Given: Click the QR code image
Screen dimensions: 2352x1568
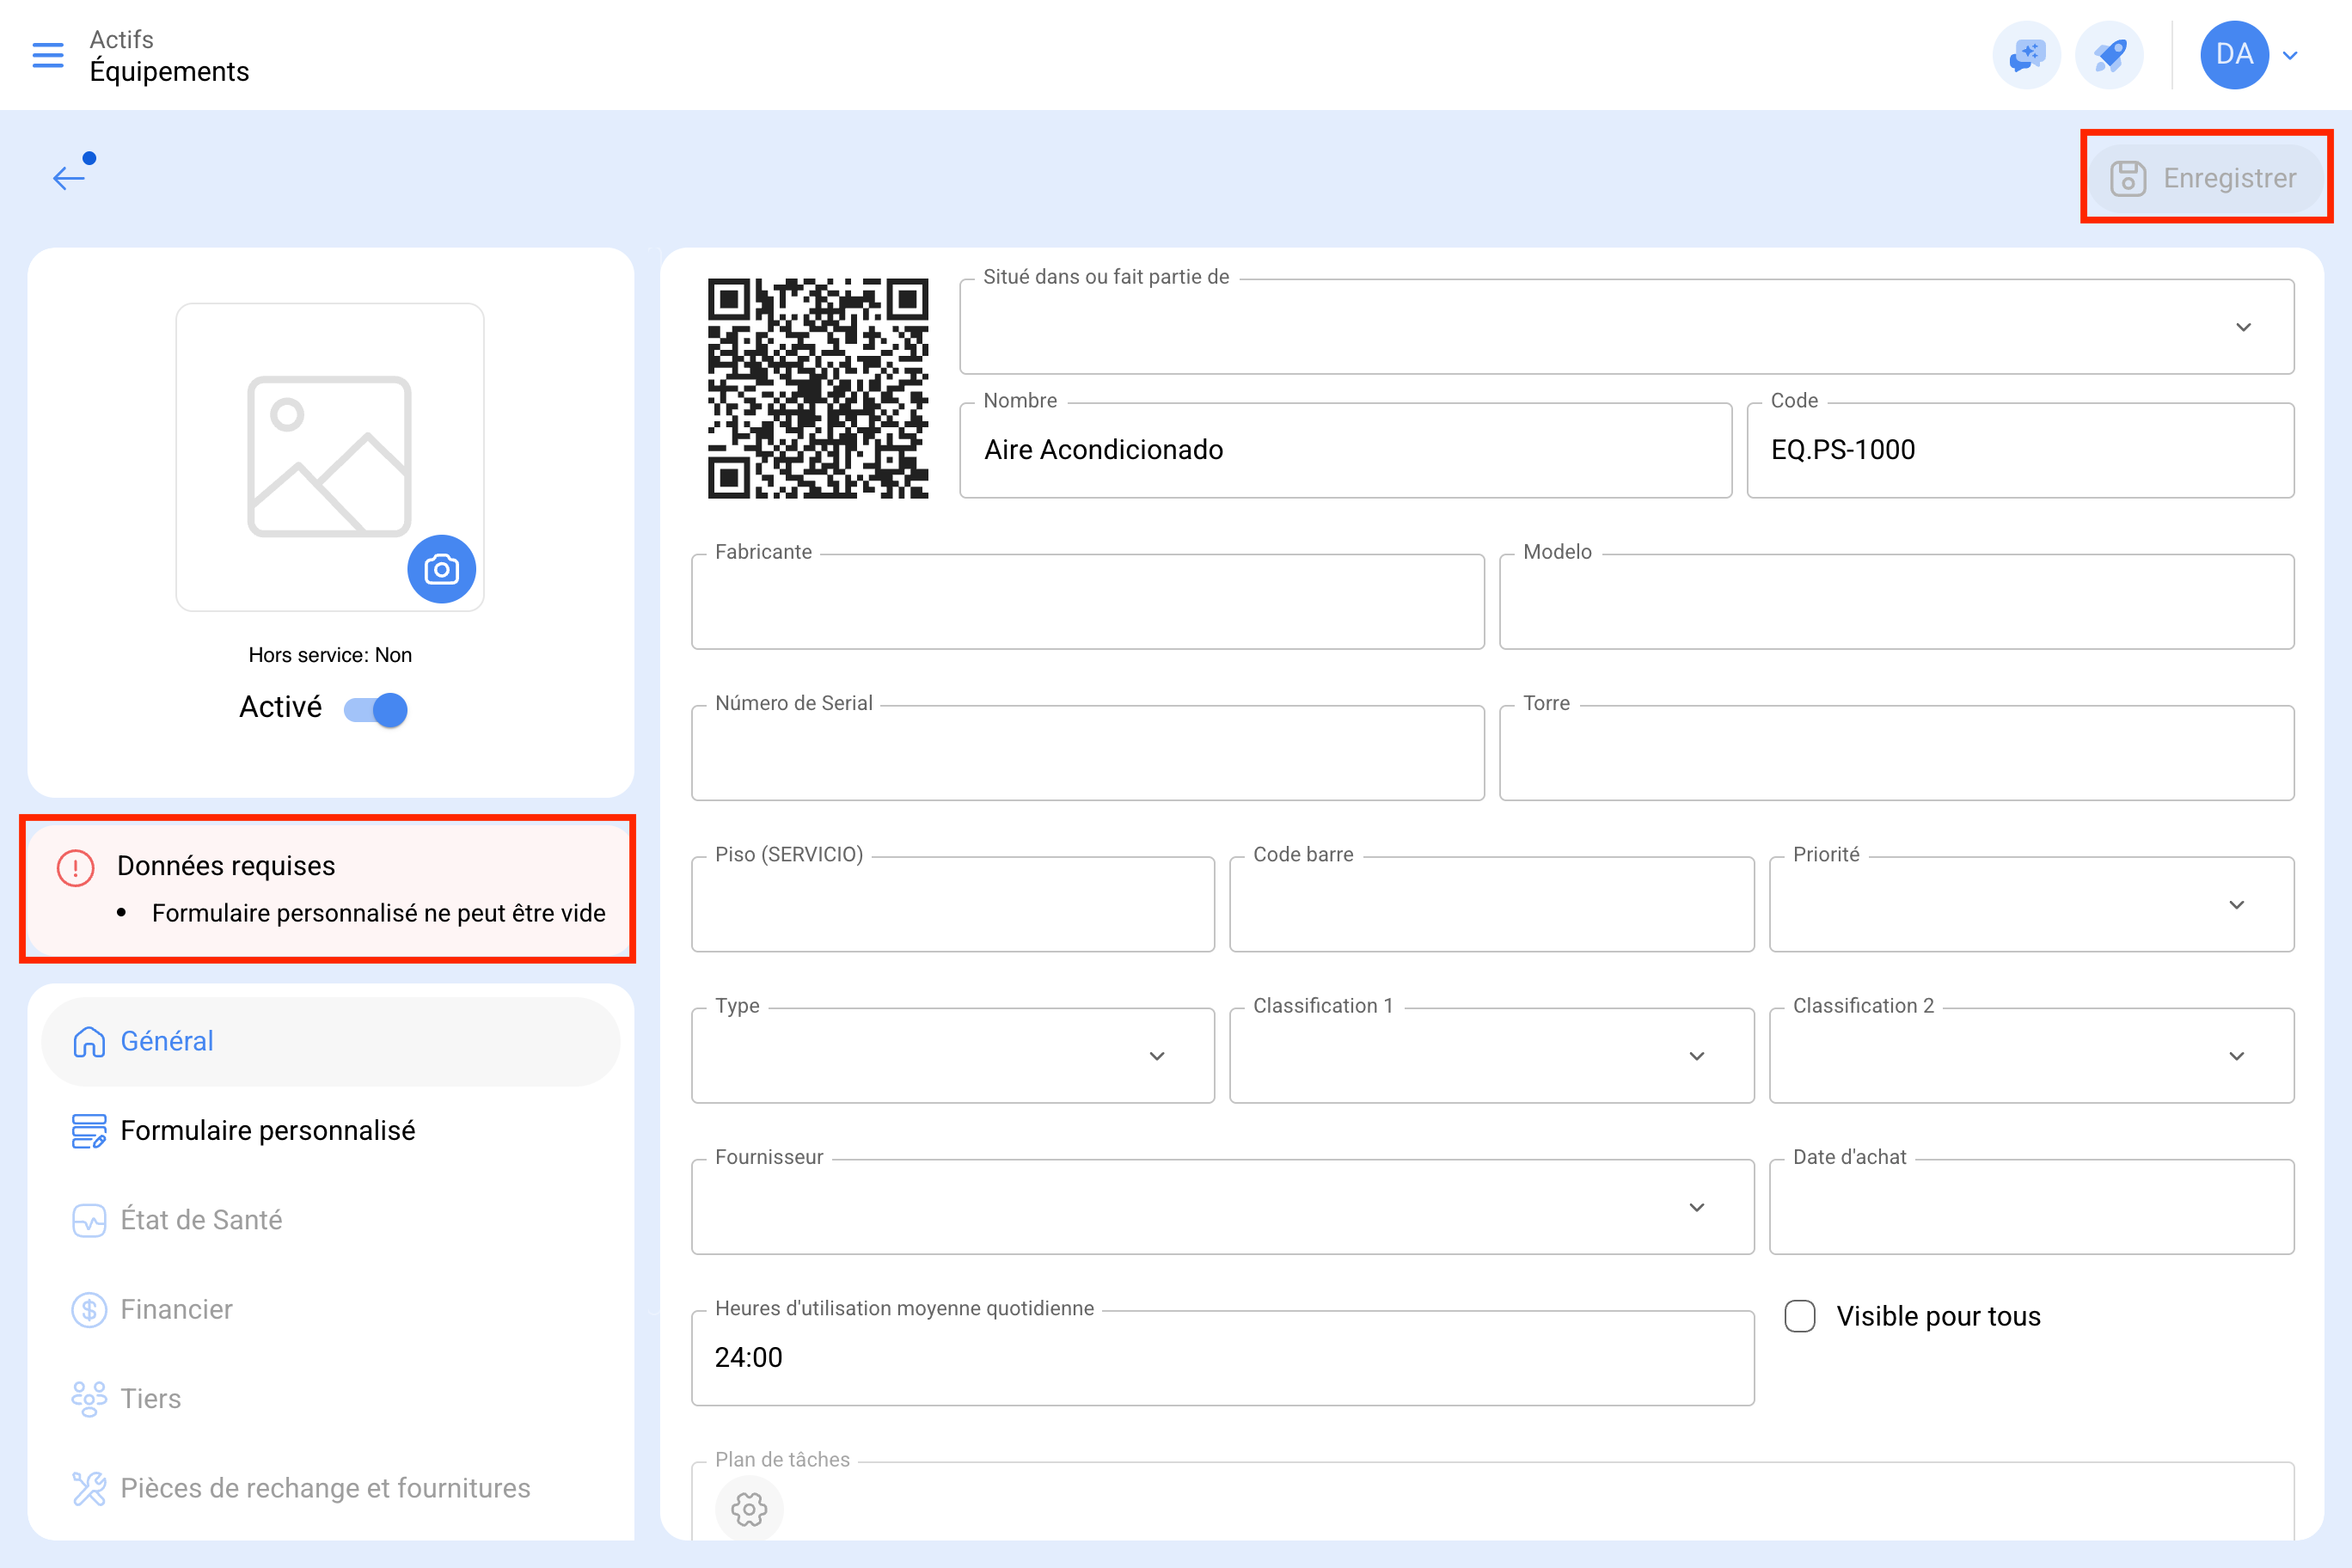Looking at the screenshot, I should coord(818,388).
